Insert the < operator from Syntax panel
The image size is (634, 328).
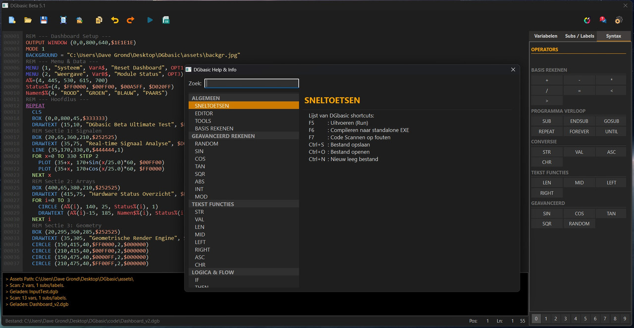point(612,91)
